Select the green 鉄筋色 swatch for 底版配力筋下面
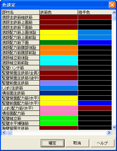Image resolution: width=117 pixels, height=151 pixels. [x=59, y=43]
